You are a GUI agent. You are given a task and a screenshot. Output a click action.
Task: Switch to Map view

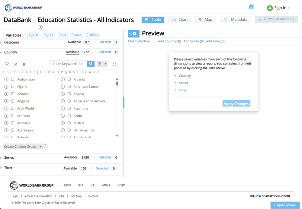205,20
